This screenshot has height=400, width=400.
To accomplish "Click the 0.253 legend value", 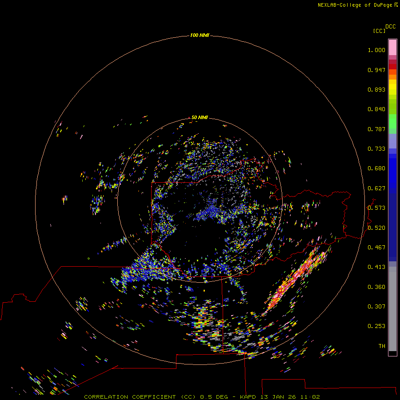I will (376, 326).
